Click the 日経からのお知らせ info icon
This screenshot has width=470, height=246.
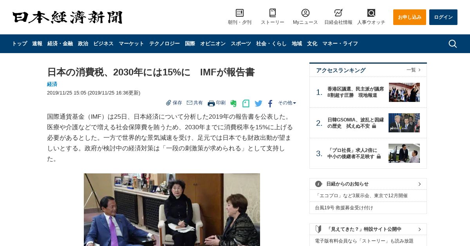click(x=319, y=184)
